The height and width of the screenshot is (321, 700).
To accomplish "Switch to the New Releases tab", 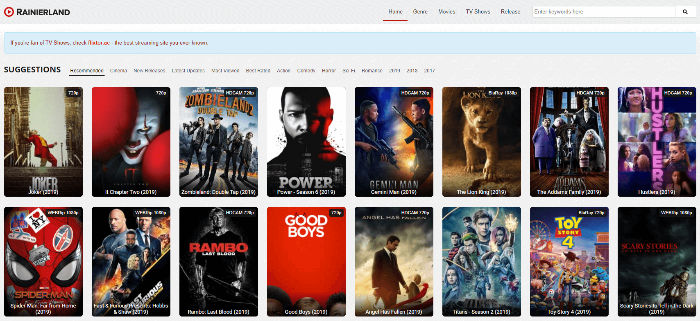I will point(149,71).
